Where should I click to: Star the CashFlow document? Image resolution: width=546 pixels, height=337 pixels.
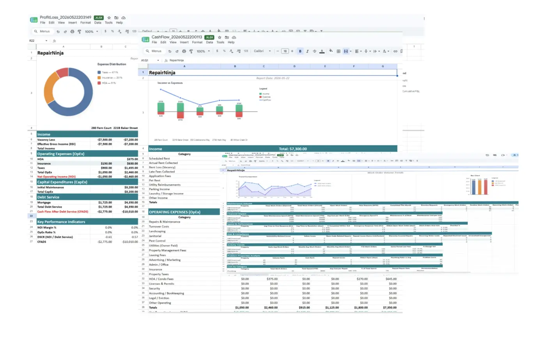tap(220, 37)
